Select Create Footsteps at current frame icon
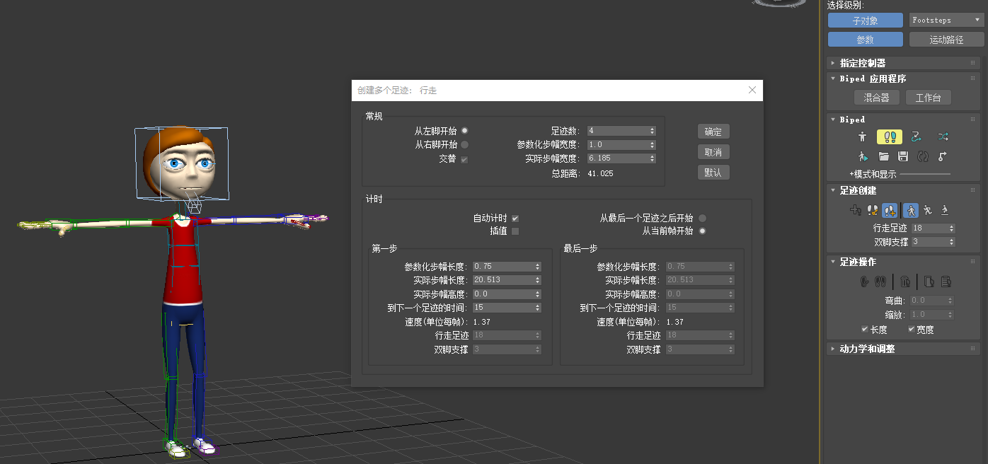The image size is (988, 464). point(873,210)
